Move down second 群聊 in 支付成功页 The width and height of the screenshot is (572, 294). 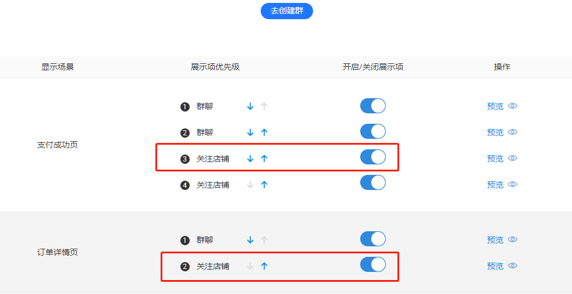[x=250, y=132]
